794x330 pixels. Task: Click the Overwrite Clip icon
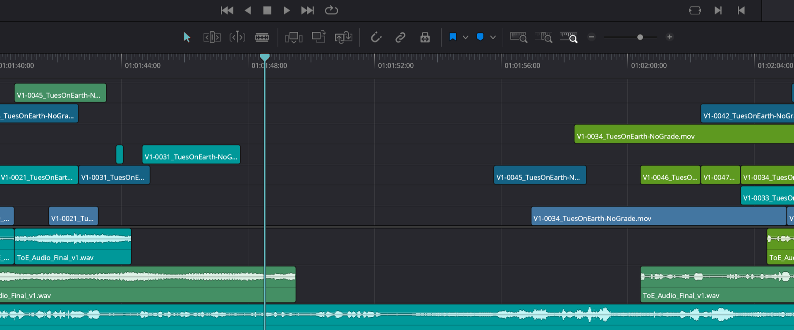tap(319, 37)
